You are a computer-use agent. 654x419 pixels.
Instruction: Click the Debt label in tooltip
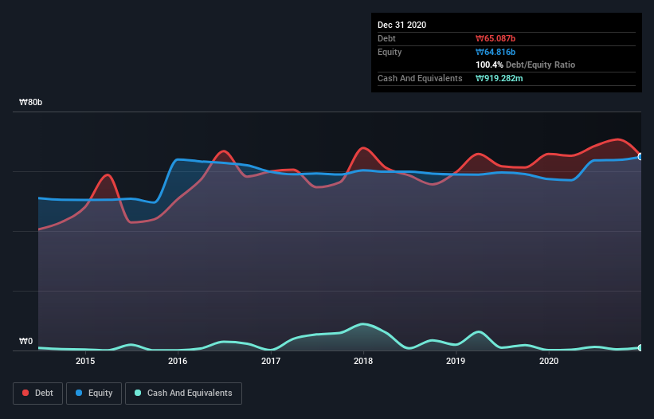(x=386, y=38)
